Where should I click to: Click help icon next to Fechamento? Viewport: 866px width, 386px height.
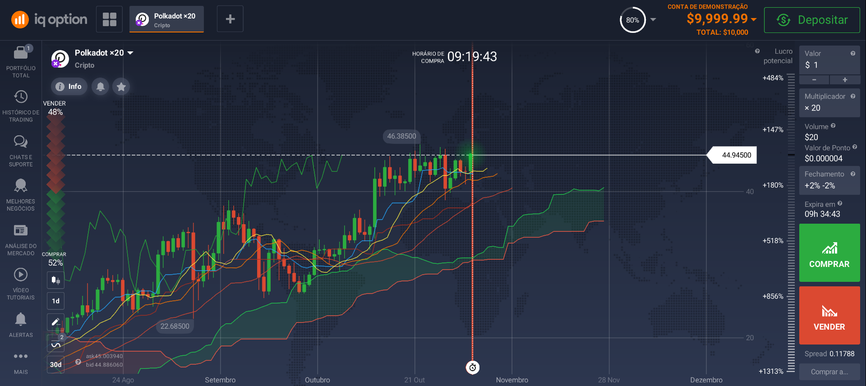pos(853,174)
